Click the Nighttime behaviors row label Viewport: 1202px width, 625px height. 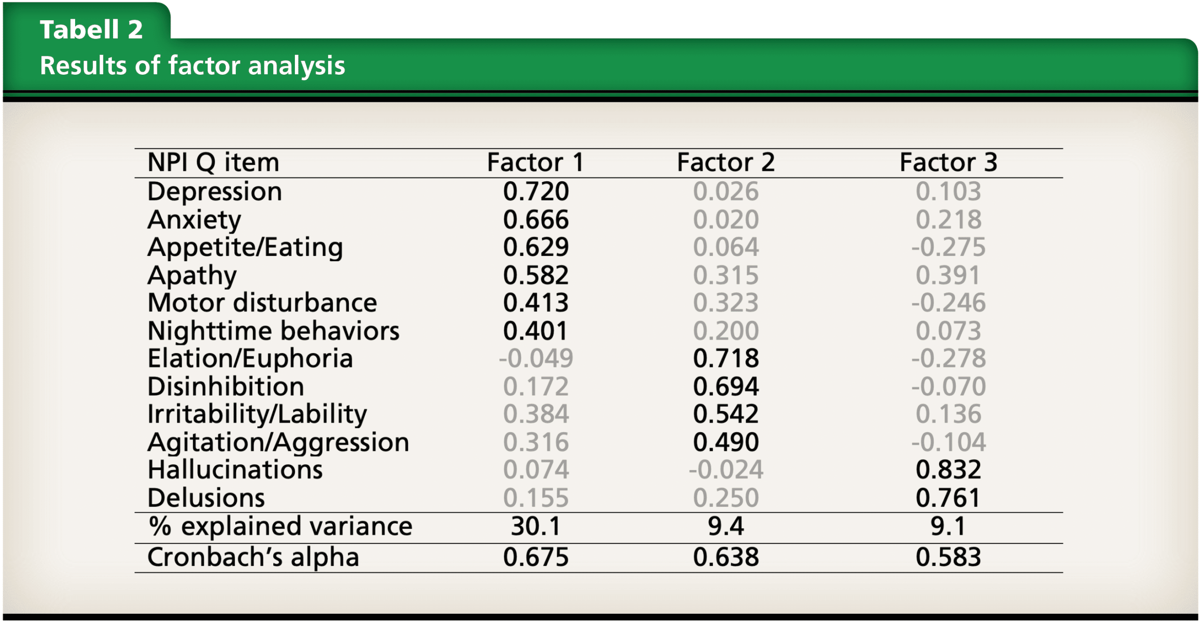(x=273, y=331)
